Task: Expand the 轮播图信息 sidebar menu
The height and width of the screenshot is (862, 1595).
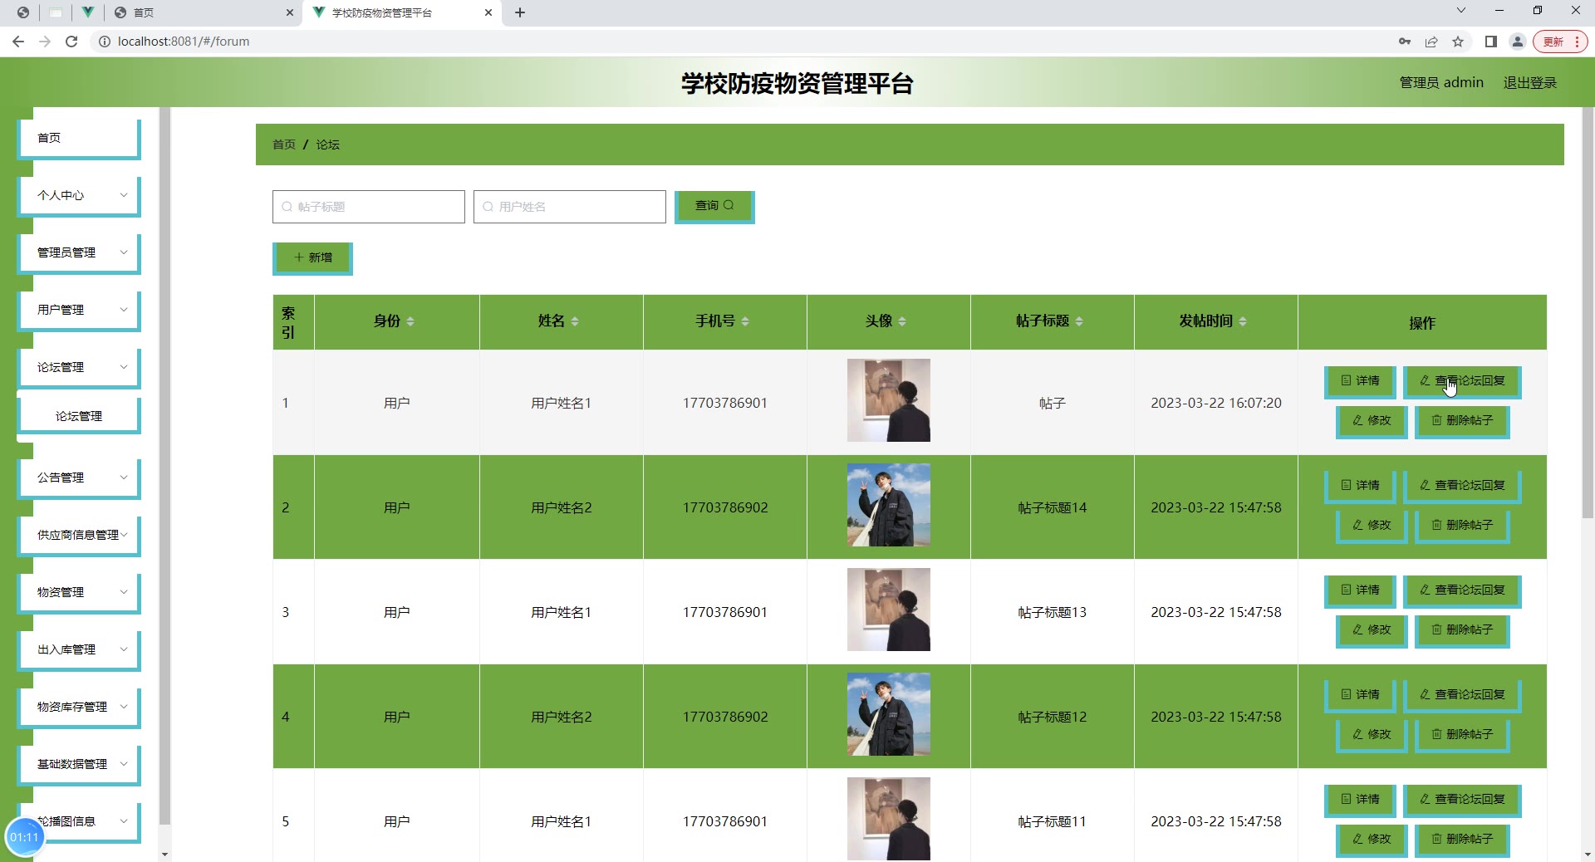Action: 79,822
